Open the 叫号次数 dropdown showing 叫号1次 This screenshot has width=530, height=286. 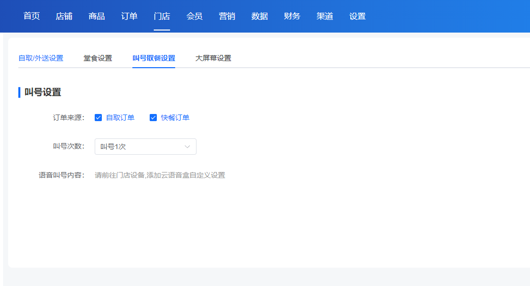(x=145, y=147)
